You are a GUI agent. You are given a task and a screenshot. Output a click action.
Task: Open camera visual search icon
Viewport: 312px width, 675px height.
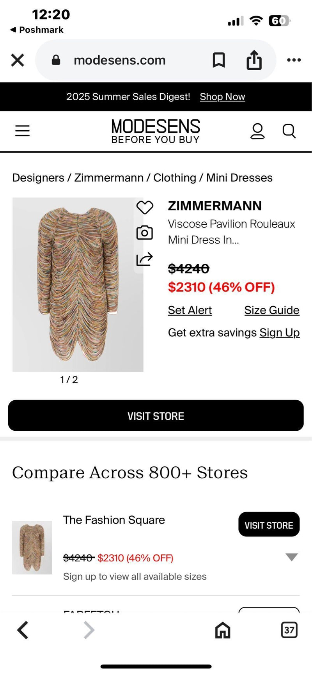coord(145,233)
